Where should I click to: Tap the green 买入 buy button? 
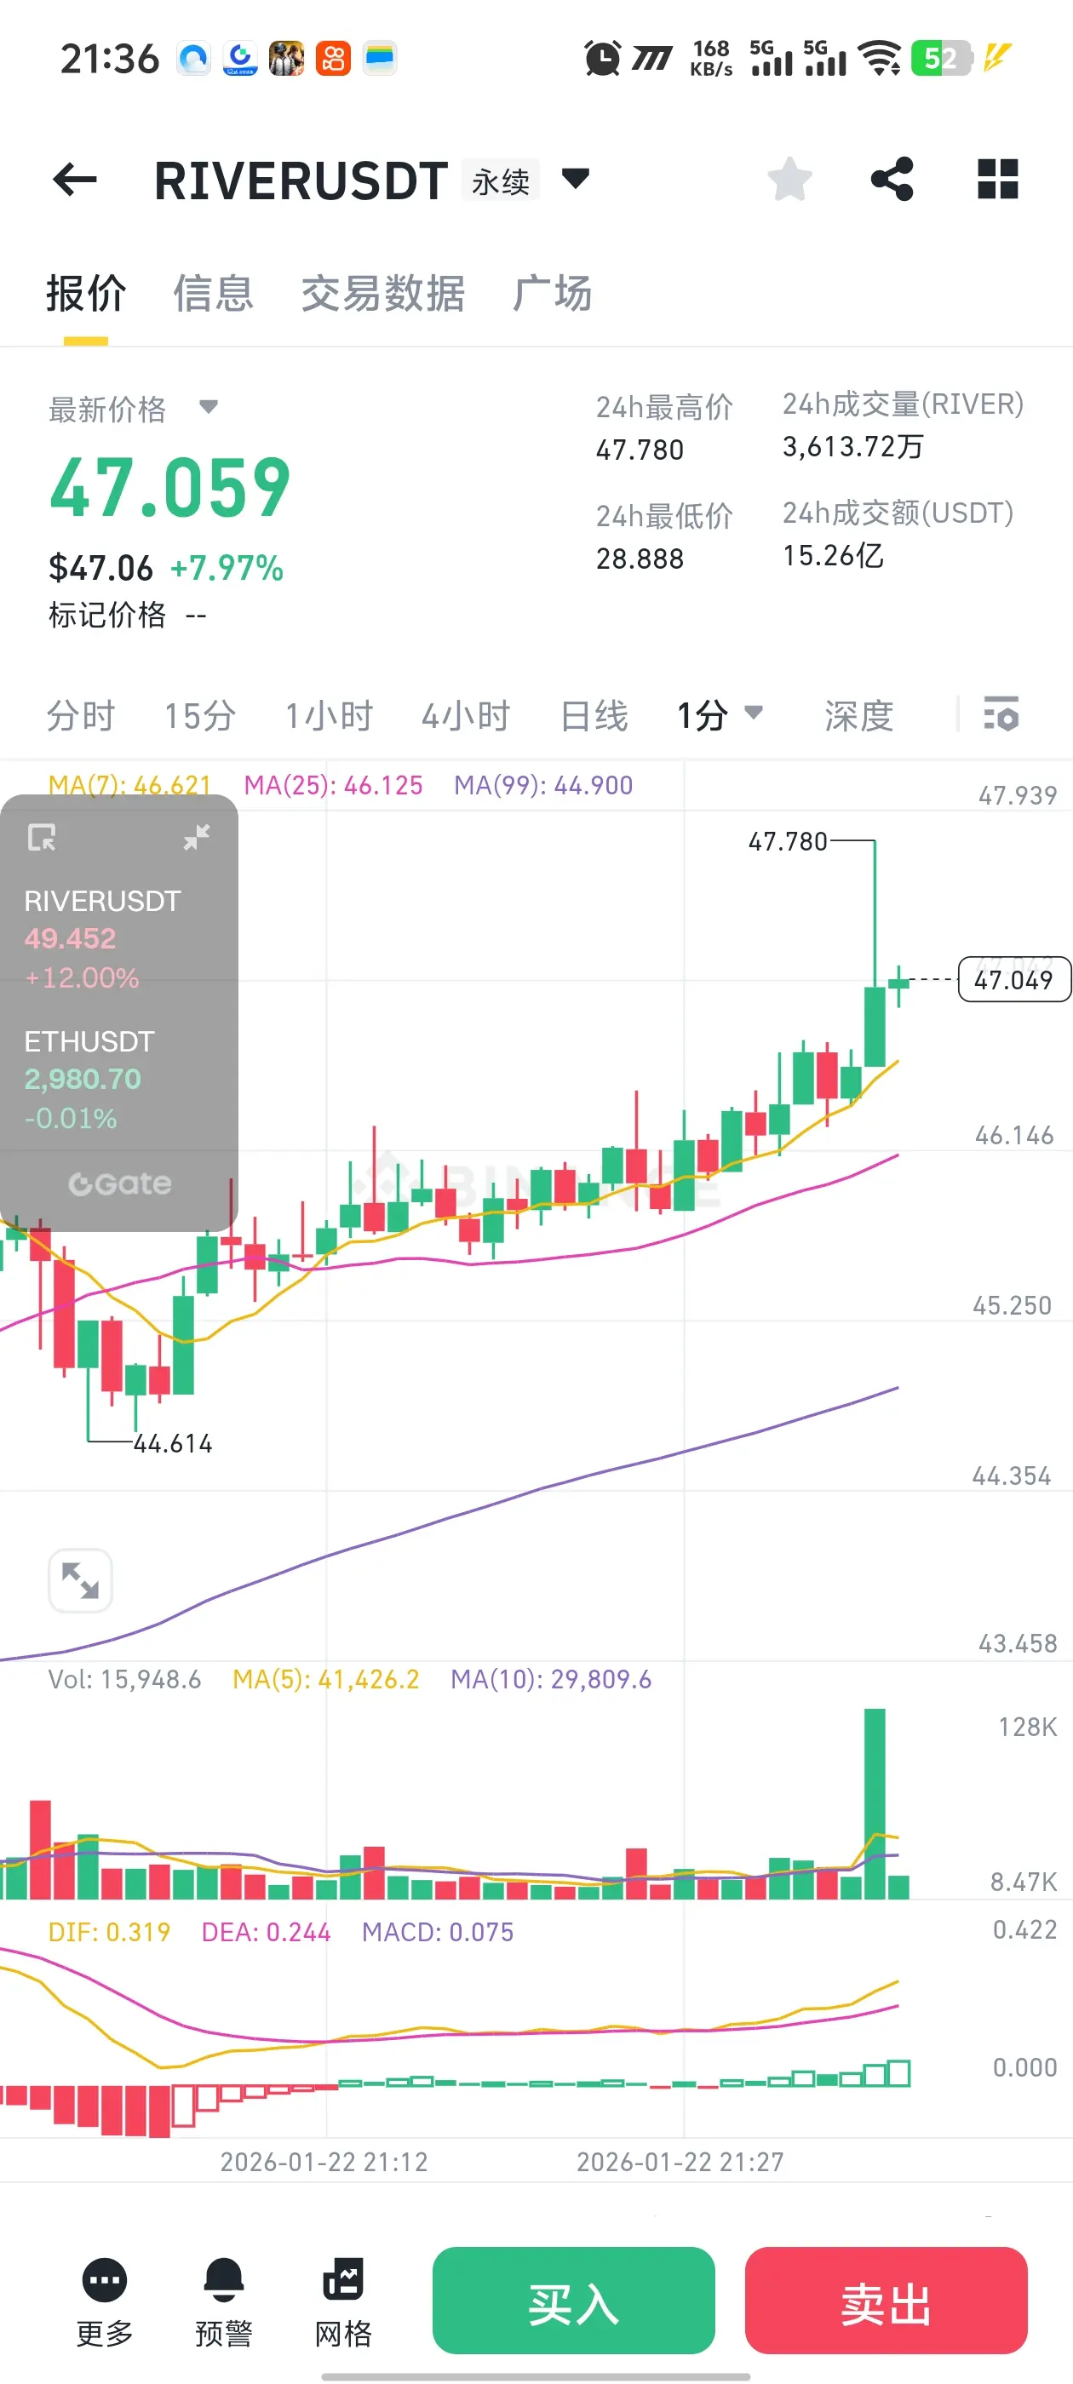574,2300
